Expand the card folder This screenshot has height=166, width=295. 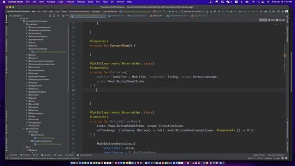(x=27, y=55)
